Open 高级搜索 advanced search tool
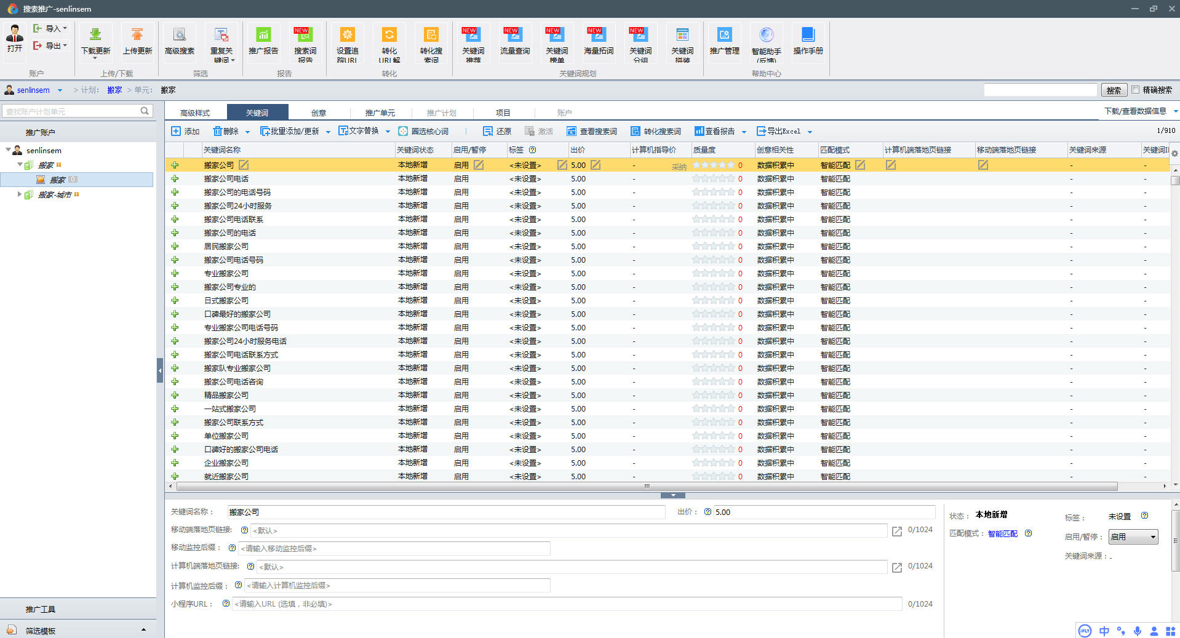The width and height of the screenshot is (1180, 638). (179, 35)
